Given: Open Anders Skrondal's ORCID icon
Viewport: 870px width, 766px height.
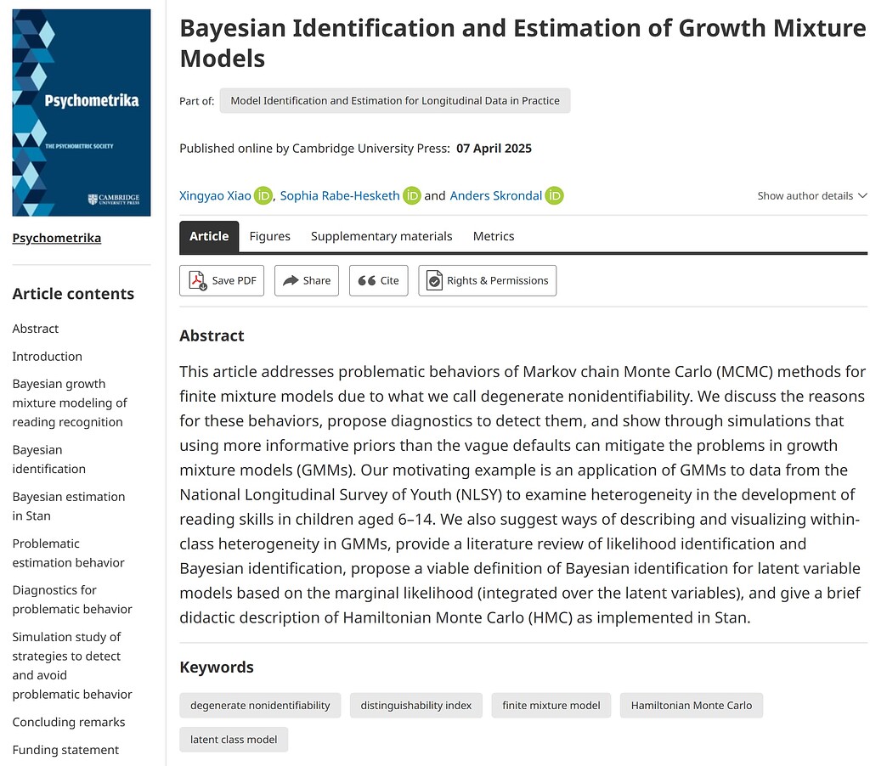Looking at the screenshot, I should tap(555, 195).
